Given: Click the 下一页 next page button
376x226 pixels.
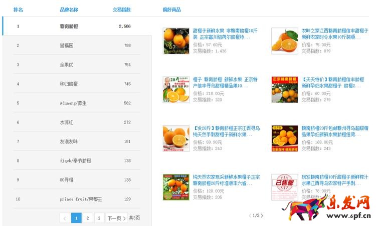Looking at the screenshot, I should click(x=117, y=218).
